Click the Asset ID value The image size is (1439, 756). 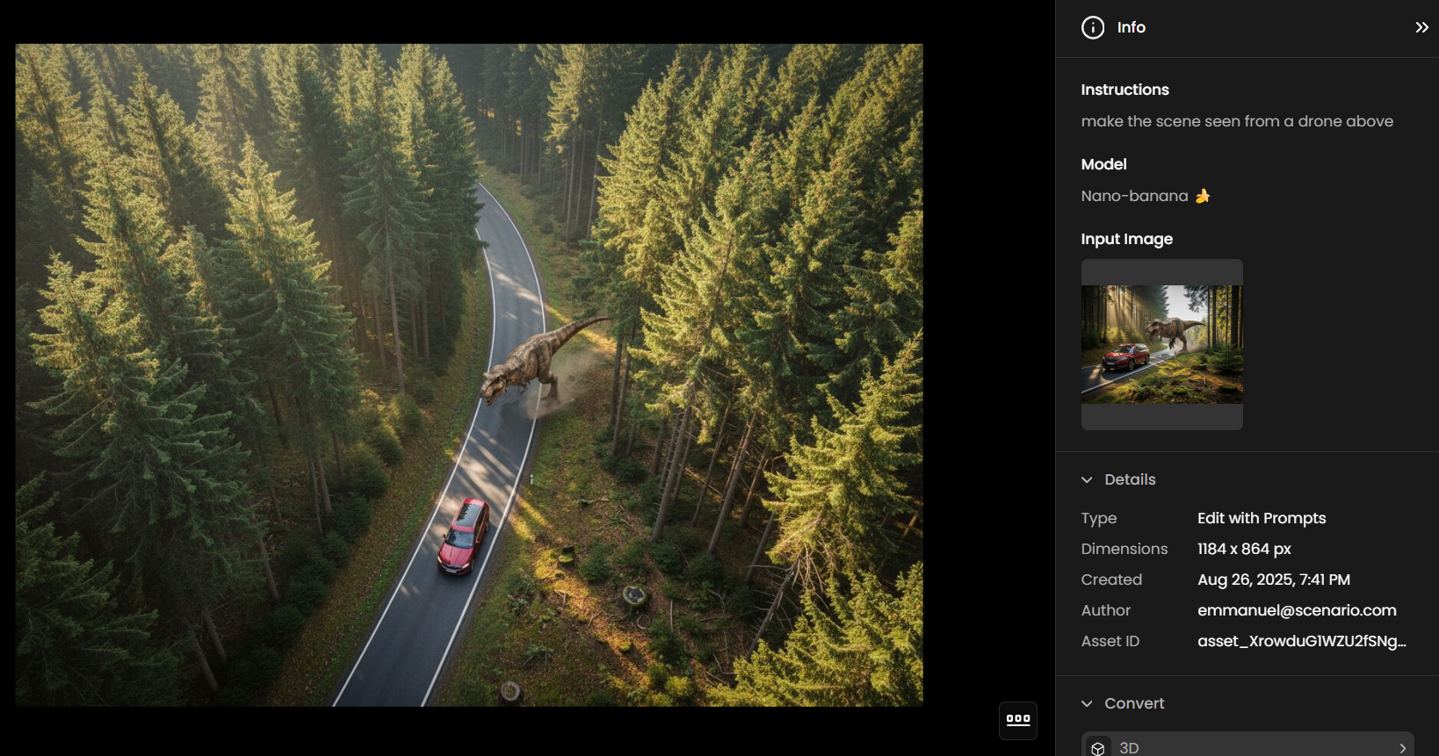tap(1302, 641)
